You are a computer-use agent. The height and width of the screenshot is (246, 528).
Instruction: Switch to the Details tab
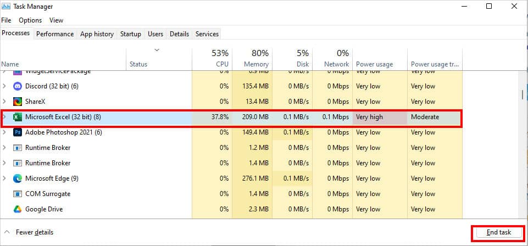(x=179, y=34)
